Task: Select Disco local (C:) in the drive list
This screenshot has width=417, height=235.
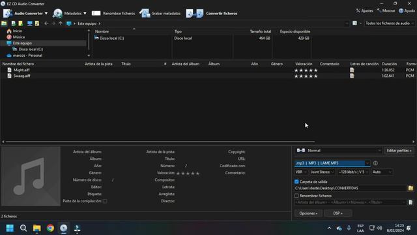Action: pos(111,38)
